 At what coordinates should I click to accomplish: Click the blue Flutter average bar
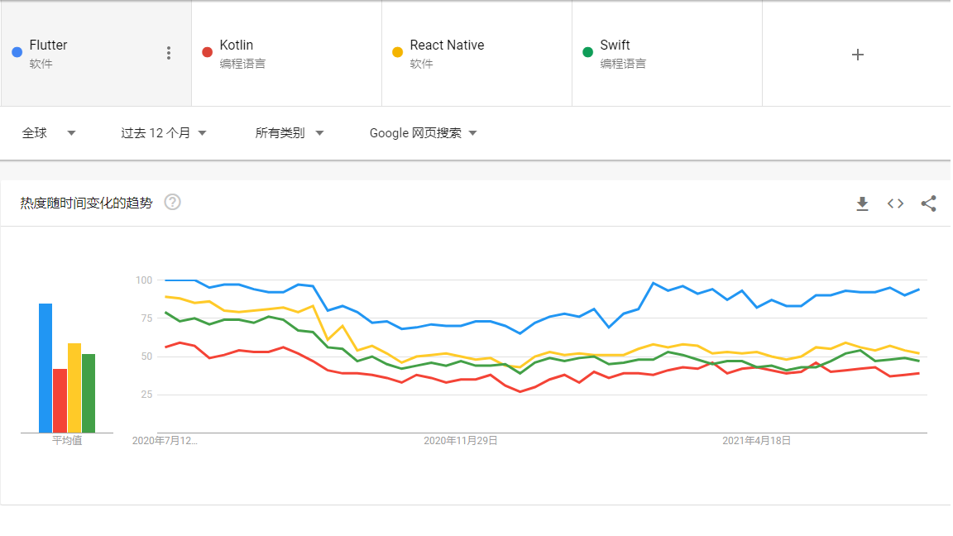pyautogui.click(x=45, y=368)
